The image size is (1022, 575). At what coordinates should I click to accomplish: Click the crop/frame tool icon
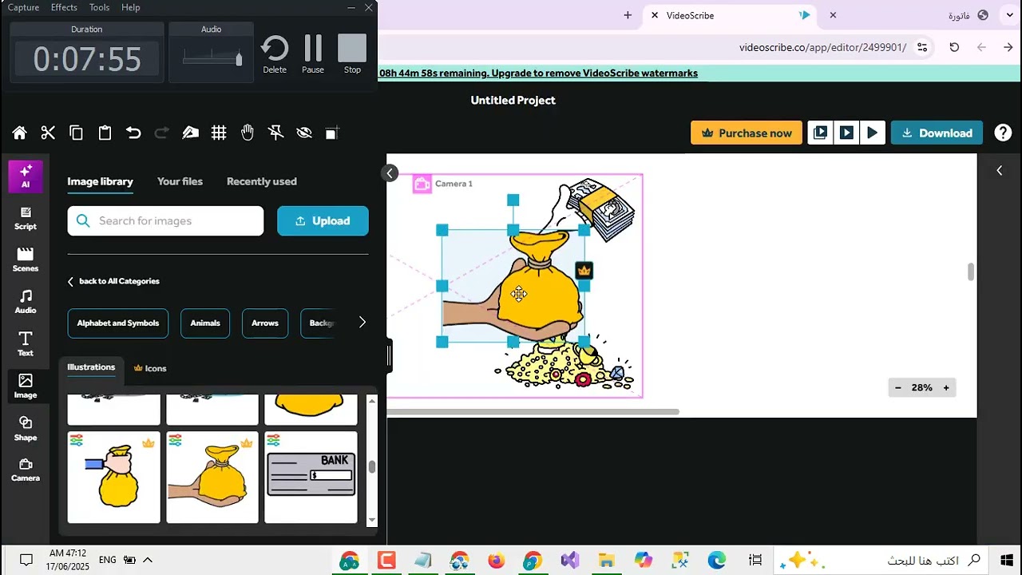332,133
